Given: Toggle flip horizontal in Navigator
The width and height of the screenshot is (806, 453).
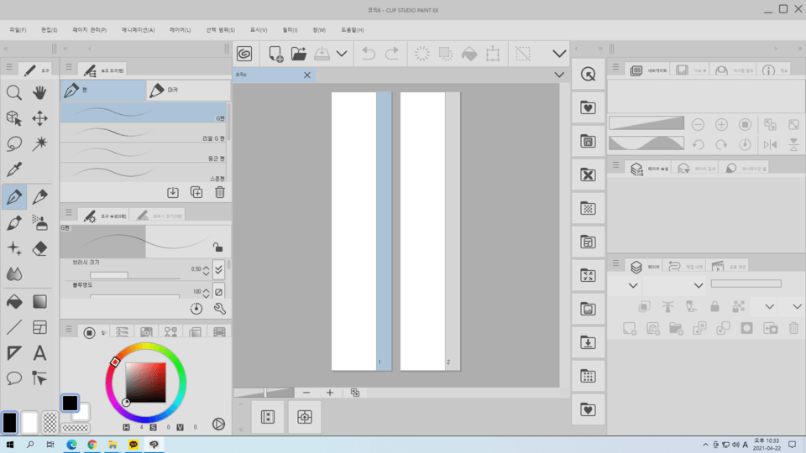Looking at the screenshot, I should [x=770, y=145].
